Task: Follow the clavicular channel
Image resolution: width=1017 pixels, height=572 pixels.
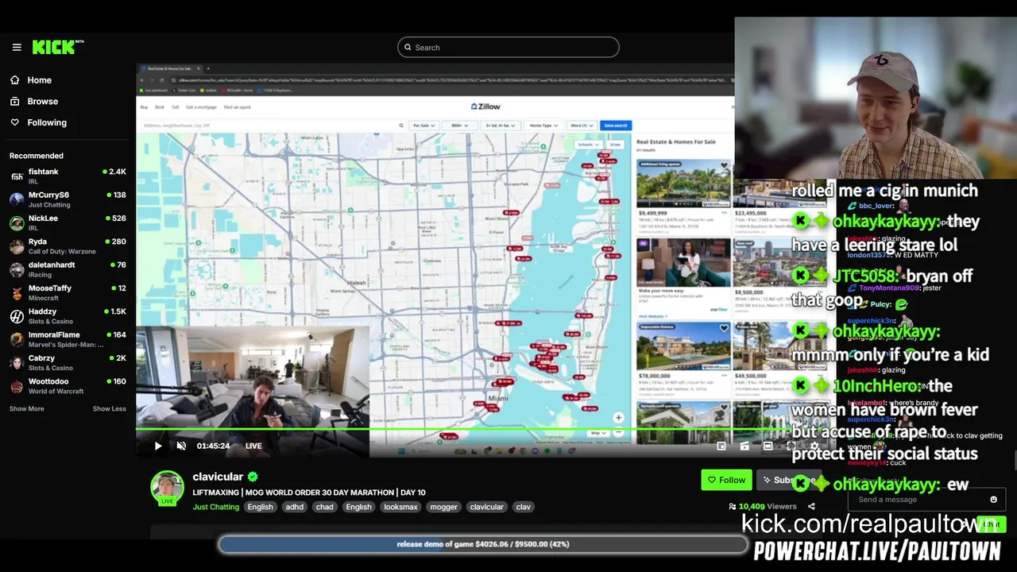Action: pyautogui.click(x=726, y=480)
